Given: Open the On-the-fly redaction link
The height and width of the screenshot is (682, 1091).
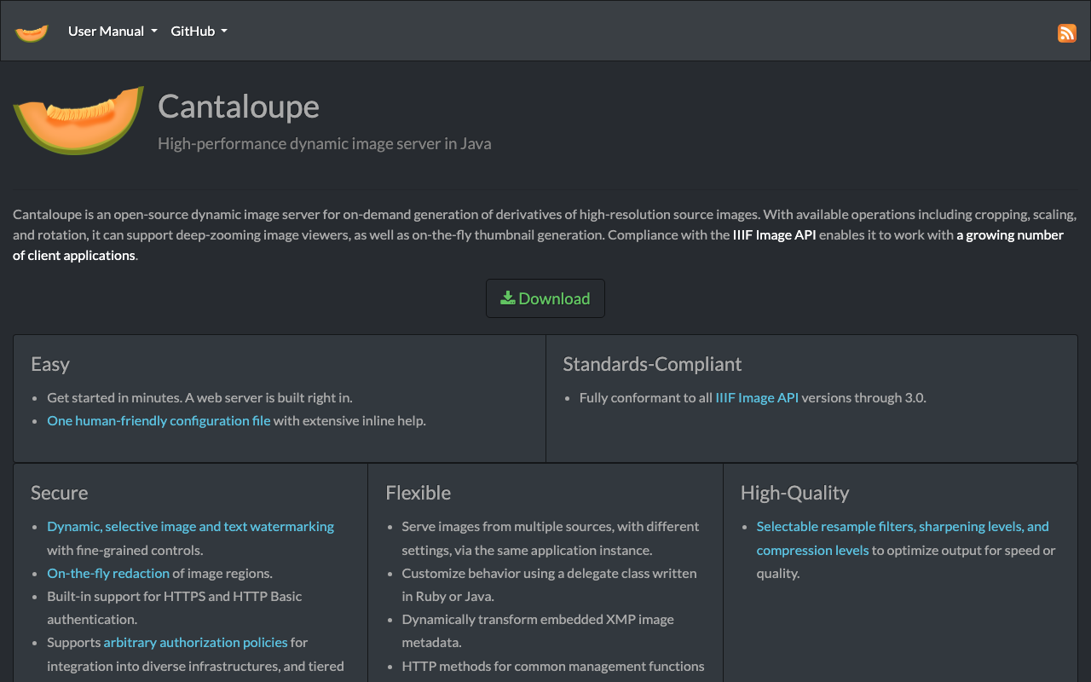Looking at the screenshot, I should (108, 573).
